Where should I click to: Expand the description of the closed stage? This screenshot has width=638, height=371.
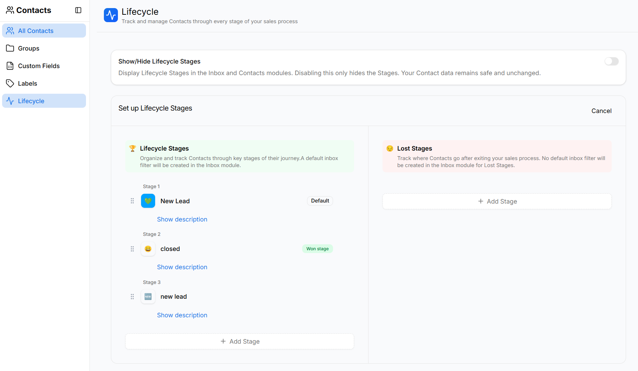tap(182, 267)
